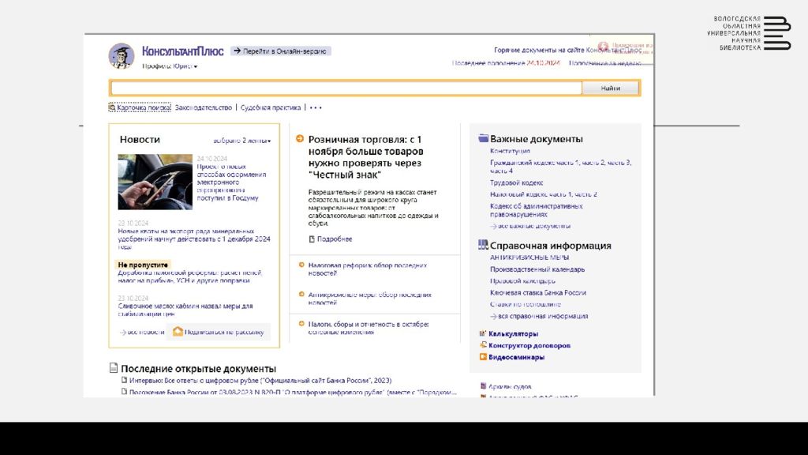808x455 pixels.
Task: Open the Конституция document link
Action: (x=510, y=151)
